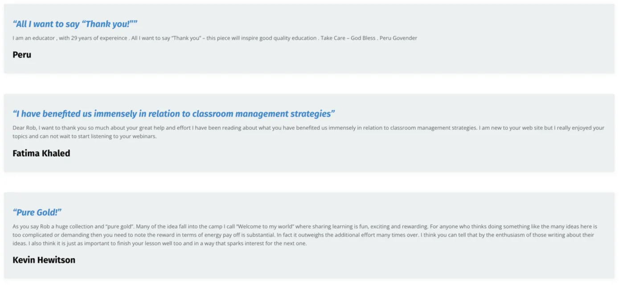Open the "I have benefited us immensely" heading

pyautogui.click(x=173, y=114)
